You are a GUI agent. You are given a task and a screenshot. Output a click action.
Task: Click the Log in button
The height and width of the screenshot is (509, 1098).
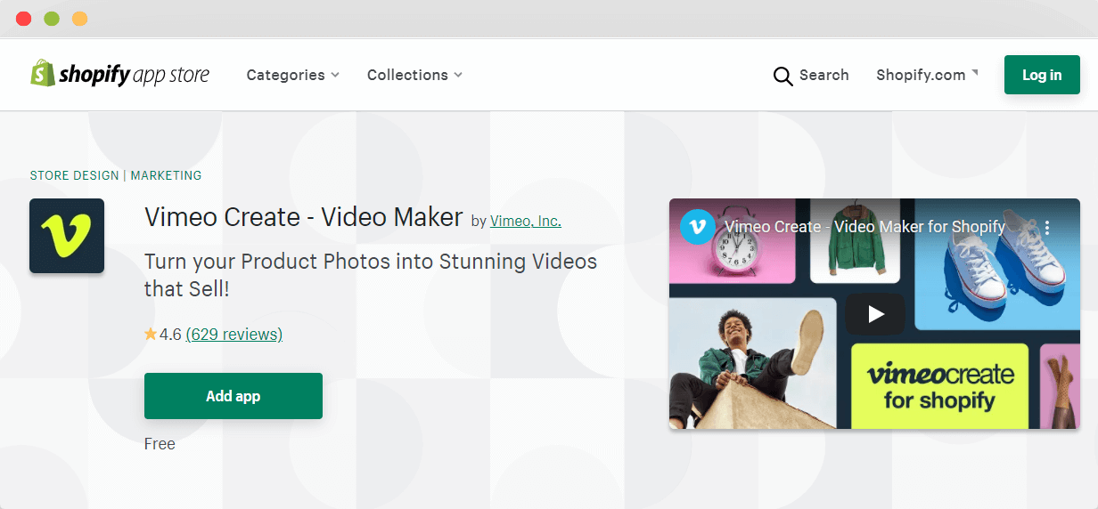pyautogui.click(x=1042, y=75)
